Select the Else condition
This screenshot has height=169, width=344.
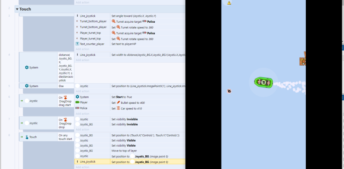click(x=66, y=86)
